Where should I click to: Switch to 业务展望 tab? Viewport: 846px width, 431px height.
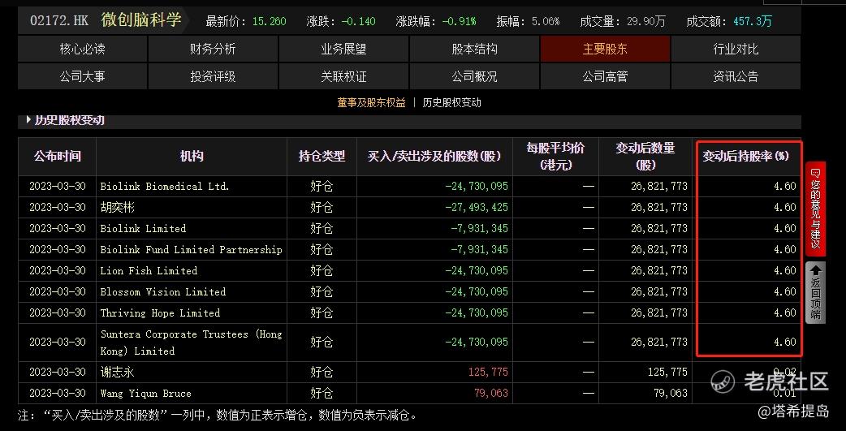[343, 49]
